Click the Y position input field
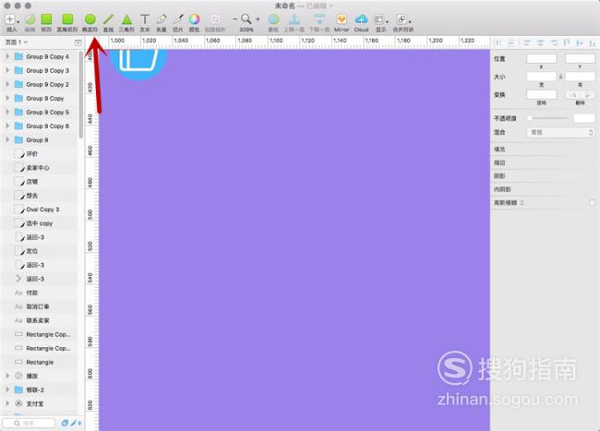This screenshot has height=431, width=600. tap(580, 58)
